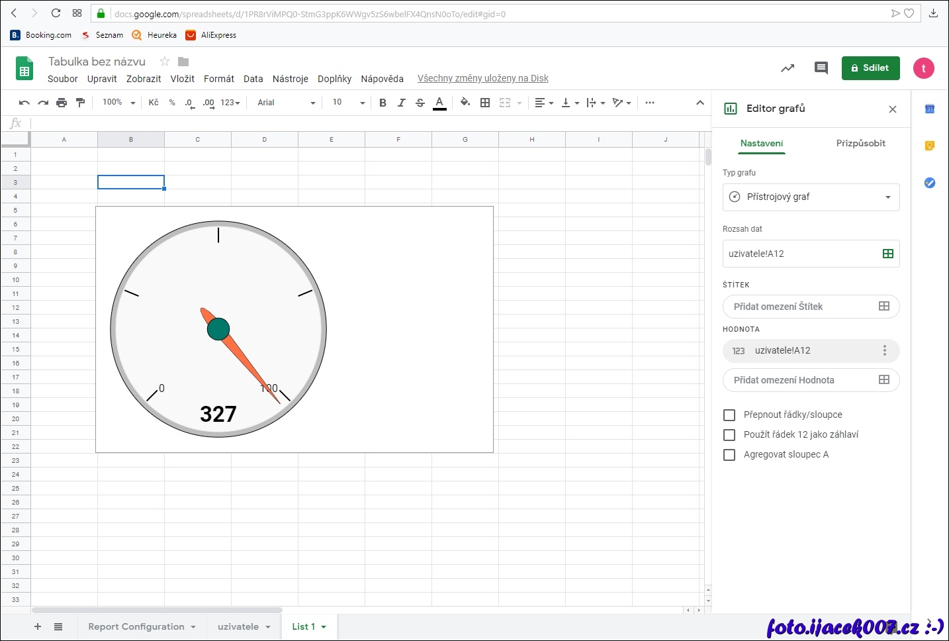Select the paint format roller tool
The width and height of the screenshot is (949, 641).
click(81, 103)
